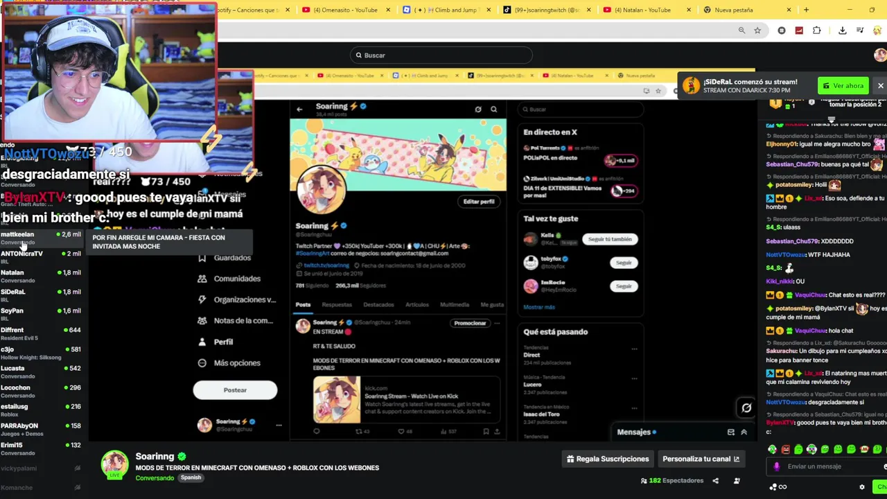Viewport: 887px width, 499px height.
Task: Click the twitch.tv/soarinng link in the bio
Action: coord(326,265)
